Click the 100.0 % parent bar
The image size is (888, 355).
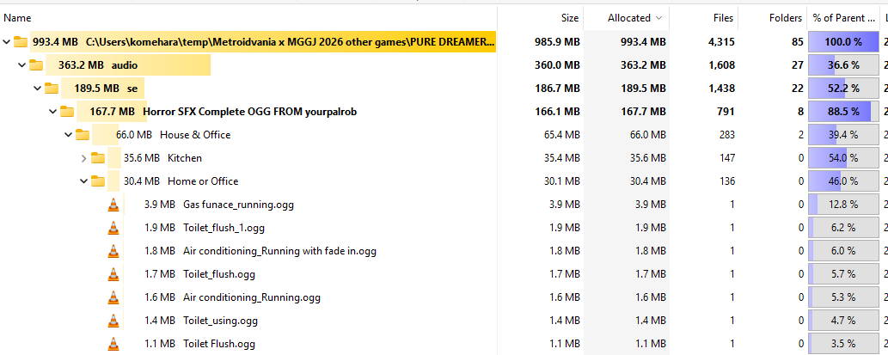[x=844, y=41]
